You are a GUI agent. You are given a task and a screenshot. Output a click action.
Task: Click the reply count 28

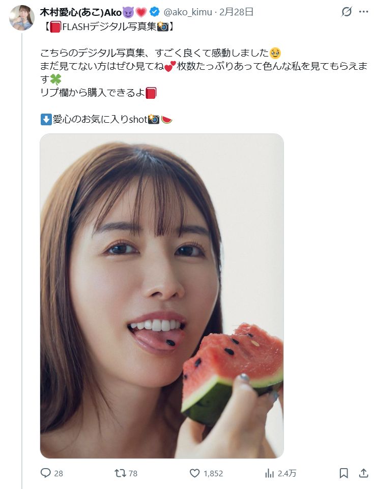pos(59,473)
